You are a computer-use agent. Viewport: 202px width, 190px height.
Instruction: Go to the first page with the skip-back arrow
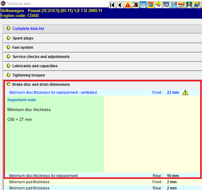pos(112,5)
